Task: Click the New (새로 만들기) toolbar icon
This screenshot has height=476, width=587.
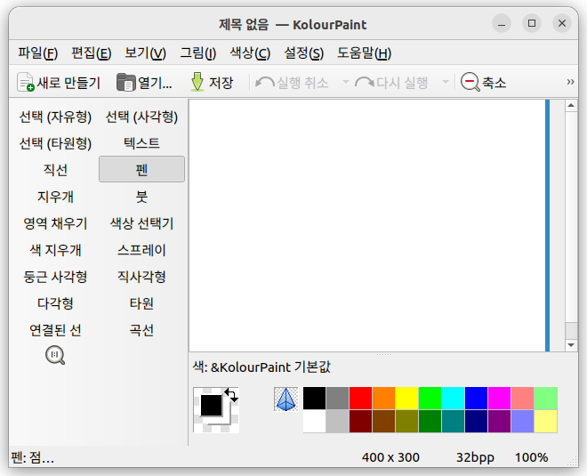Action: [26, 82]
